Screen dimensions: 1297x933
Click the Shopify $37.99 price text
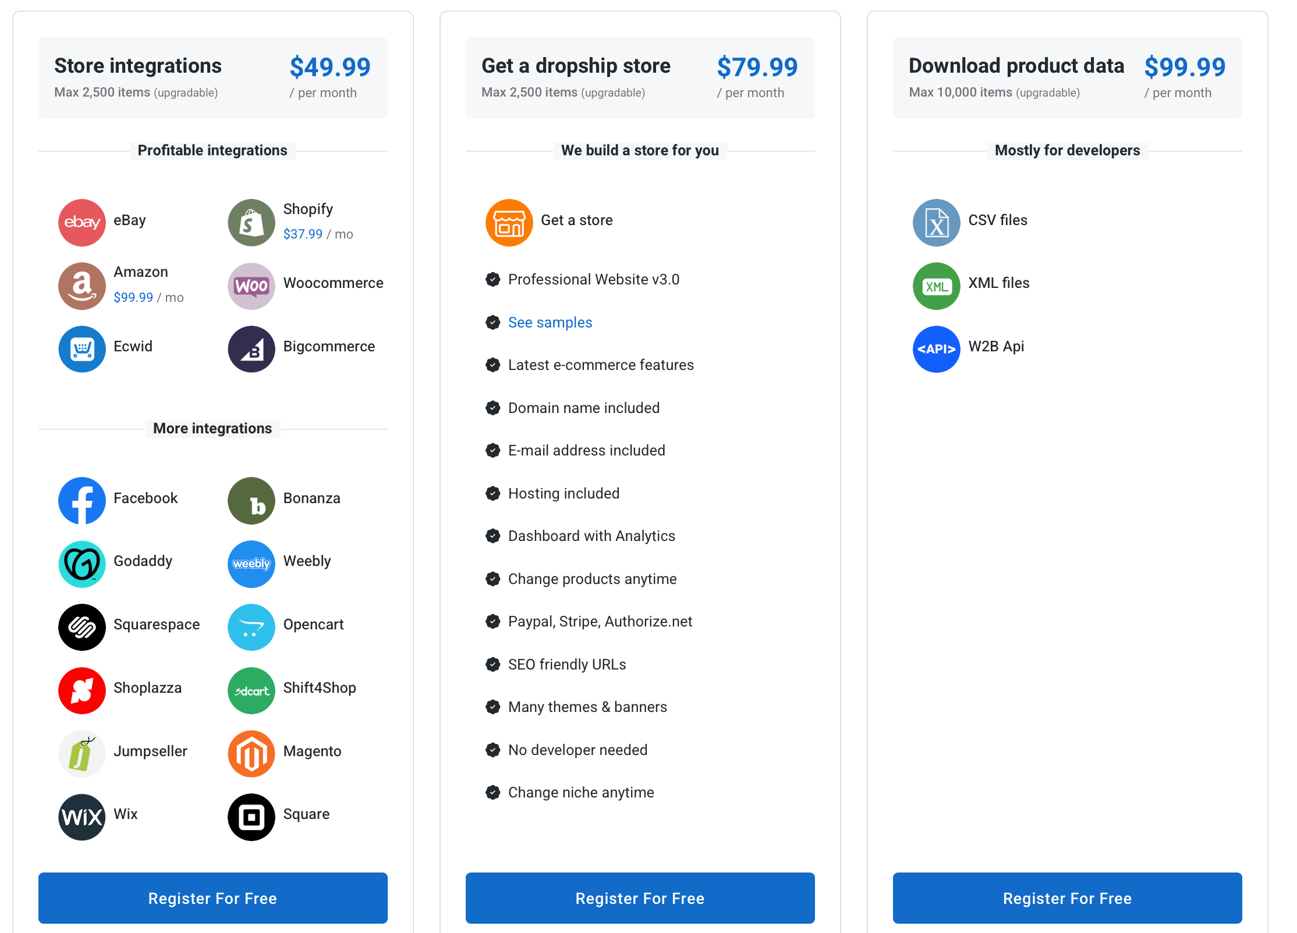pos(303,234)
